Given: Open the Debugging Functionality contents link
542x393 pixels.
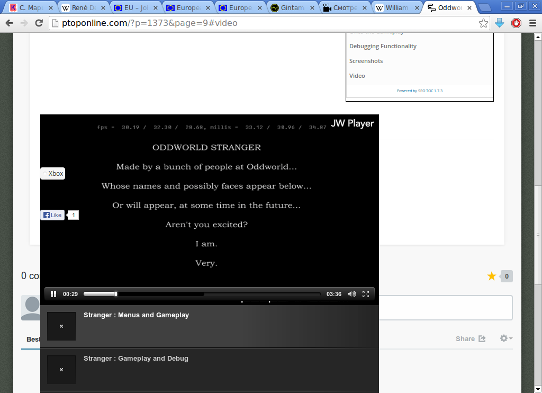Looking at the screenshot, I should coord(383,47).
